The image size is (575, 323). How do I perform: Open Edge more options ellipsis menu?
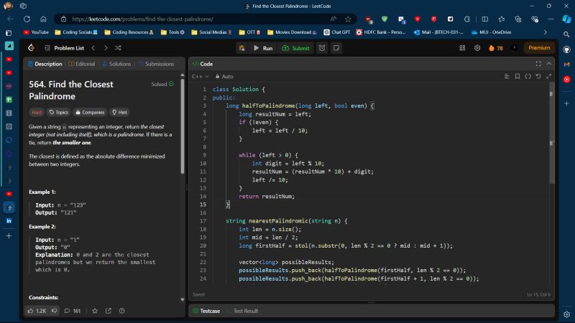pyautogui.click(x=551, y=19)
